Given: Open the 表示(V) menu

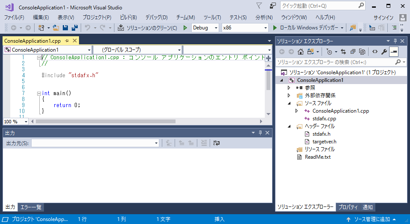Looking at the screenshot, I should 66,17.
